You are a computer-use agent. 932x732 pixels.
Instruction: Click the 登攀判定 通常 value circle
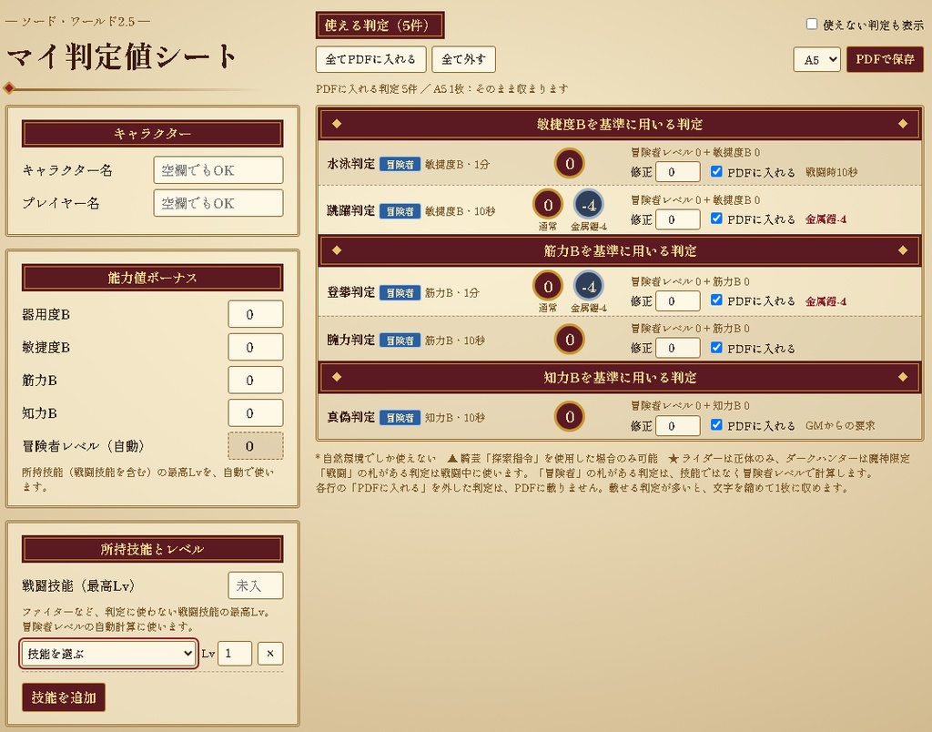point(547,287)
